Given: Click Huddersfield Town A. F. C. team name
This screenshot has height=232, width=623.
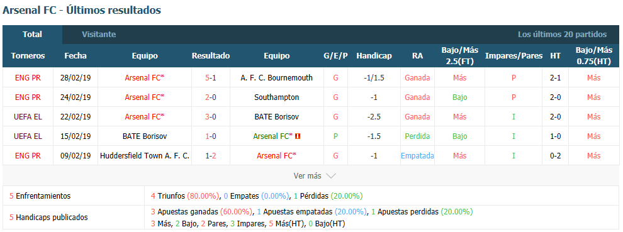Looking at the screenshot, I should point(145,156).
